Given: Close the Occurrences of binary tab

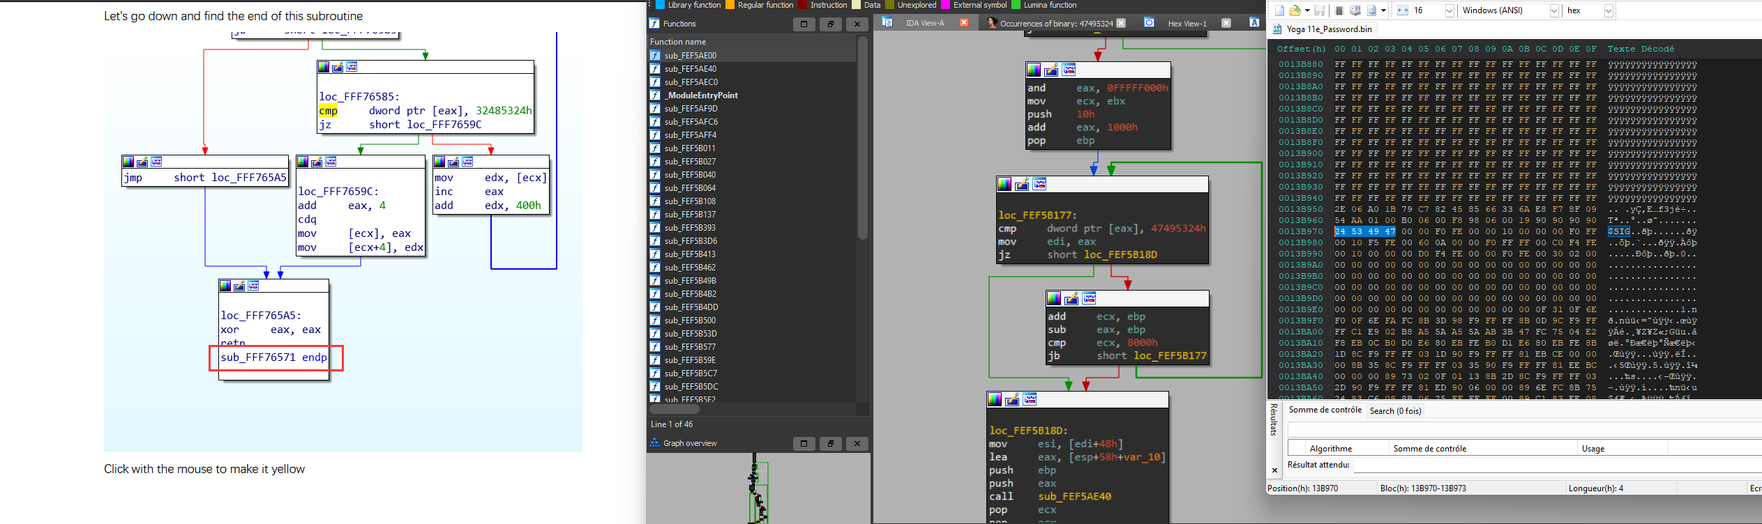Looking at the screenshot, I should [x=1121, y=23].
